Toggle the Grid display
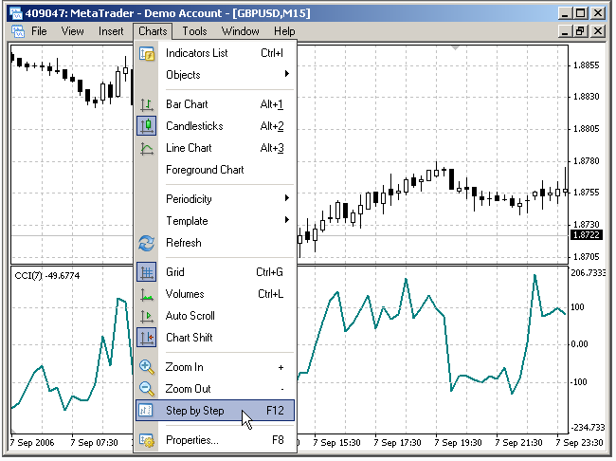 pos(215,272)
